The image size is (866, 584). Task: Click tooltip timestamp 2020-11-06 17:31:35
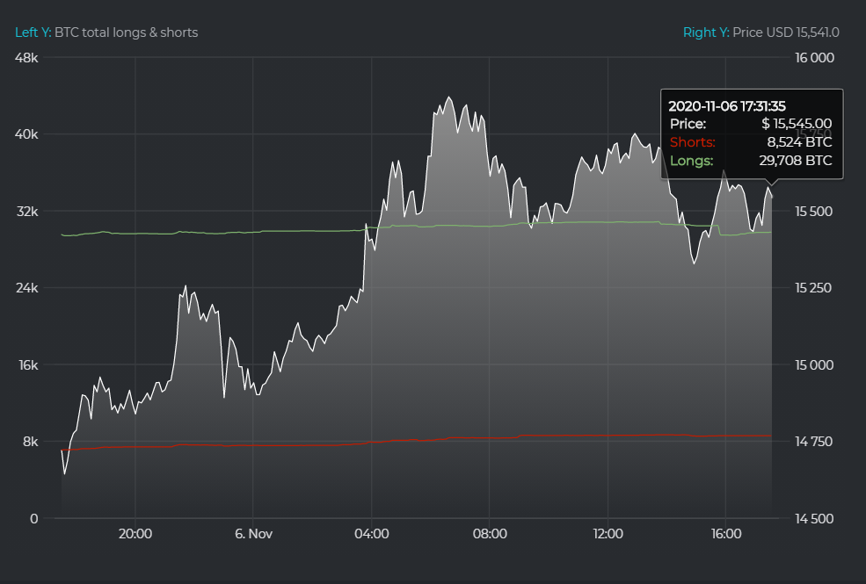tap(727, 106)
